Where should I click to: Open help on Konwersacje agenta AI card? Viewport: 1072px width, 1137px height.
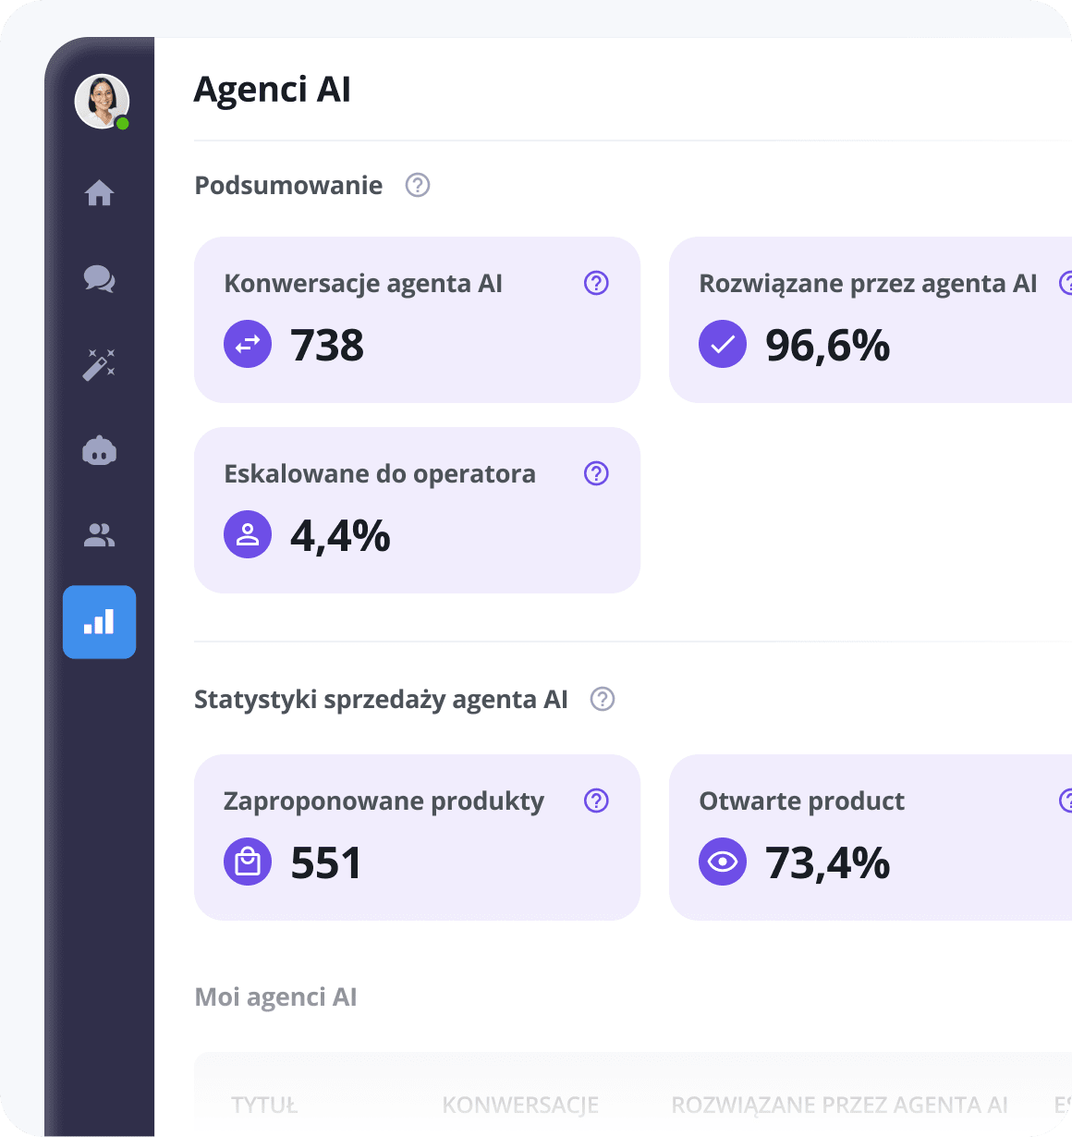click(596, 283)
